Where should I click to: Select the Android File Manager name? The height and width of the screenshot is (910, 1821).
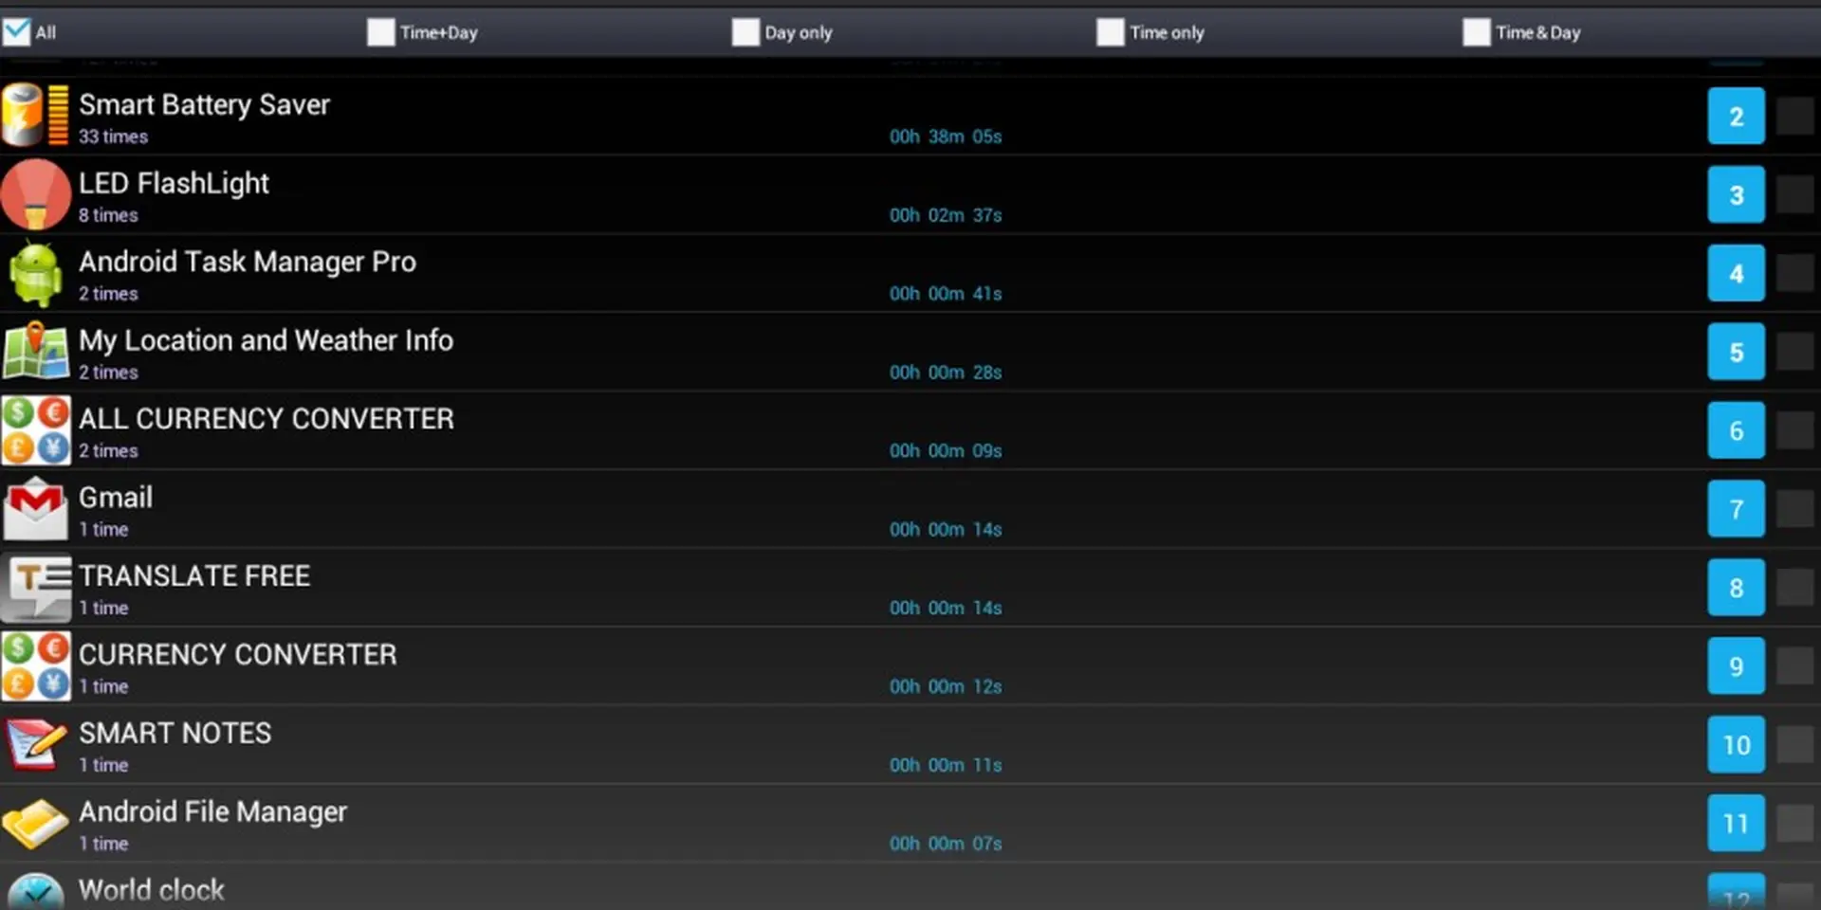(212, 812)
